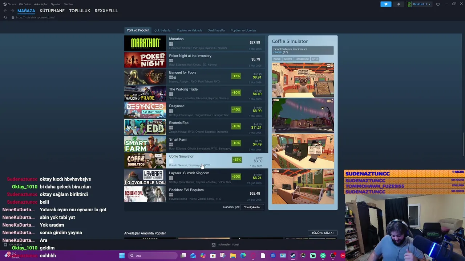
Task: Launch Microsoft Edge from the taskbar
Action: [243, 256]
